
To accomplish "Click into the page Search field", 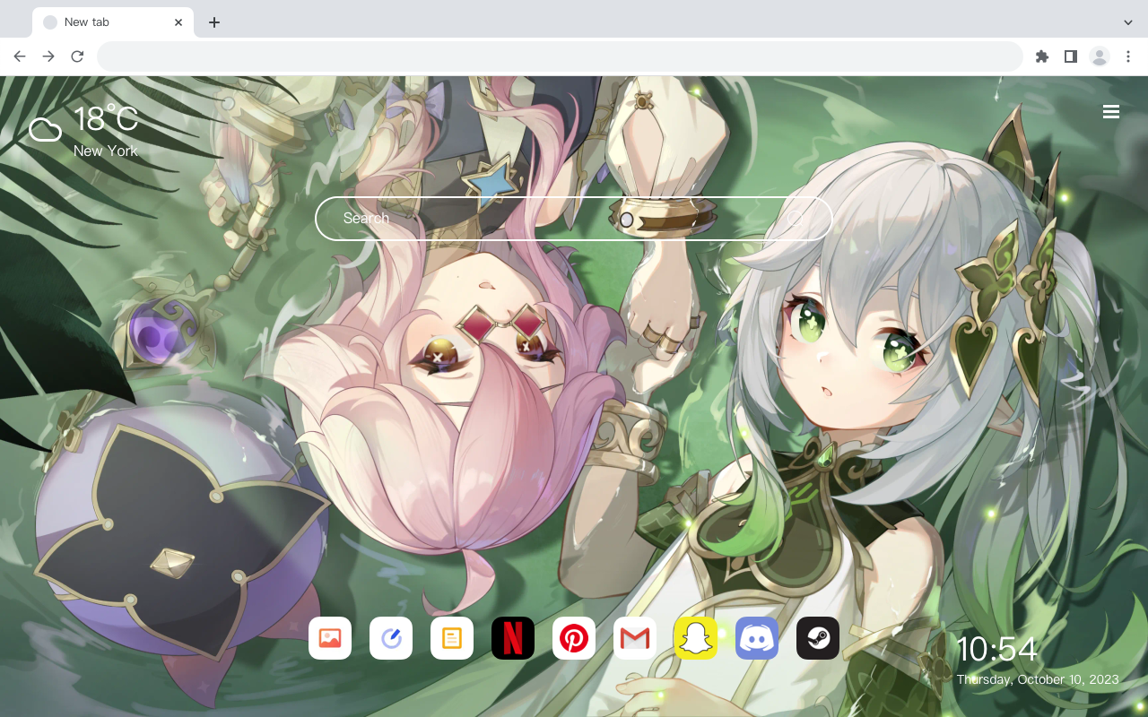I will pos(574,219).
